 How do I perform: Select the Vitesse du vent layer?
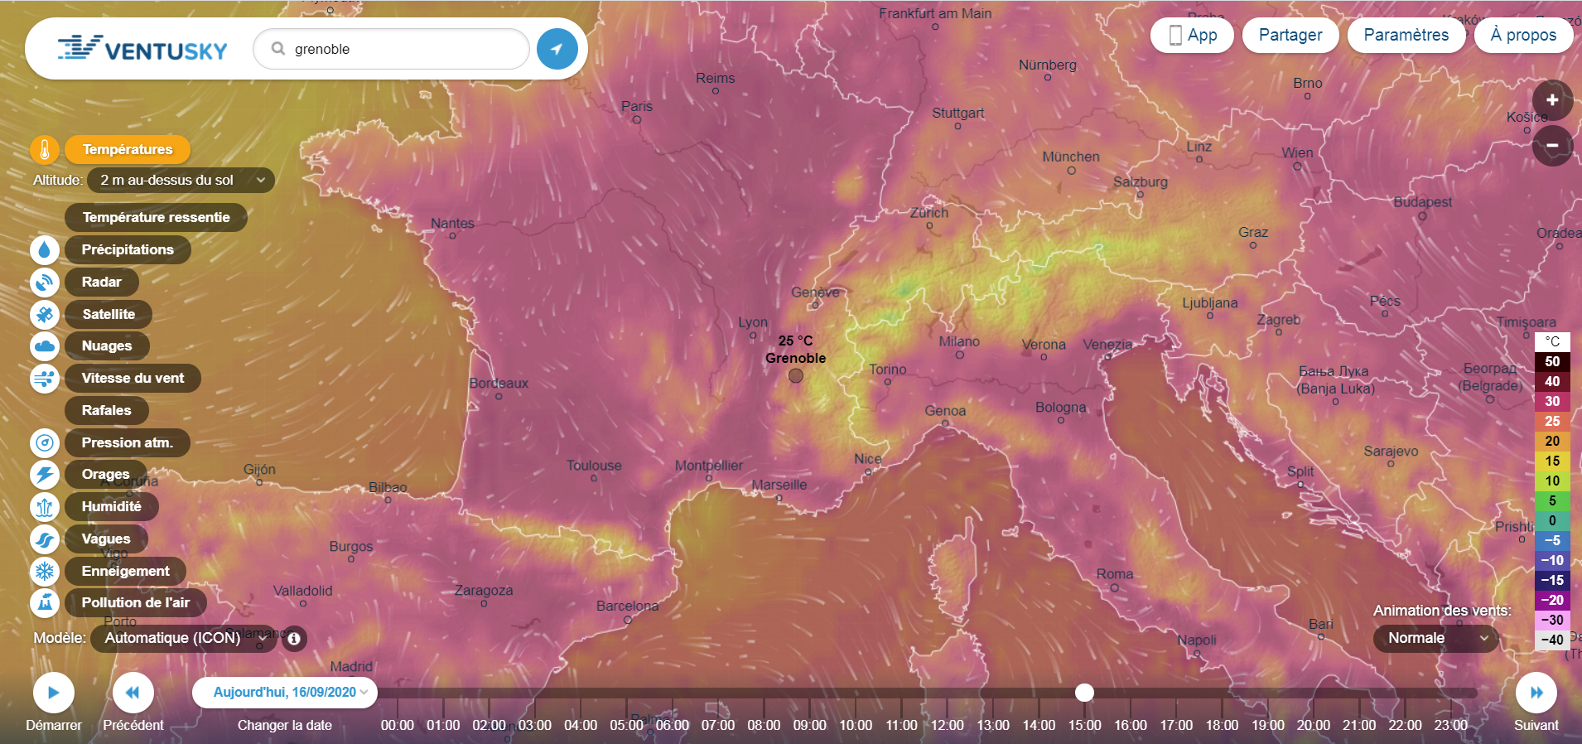pos(133,378)
